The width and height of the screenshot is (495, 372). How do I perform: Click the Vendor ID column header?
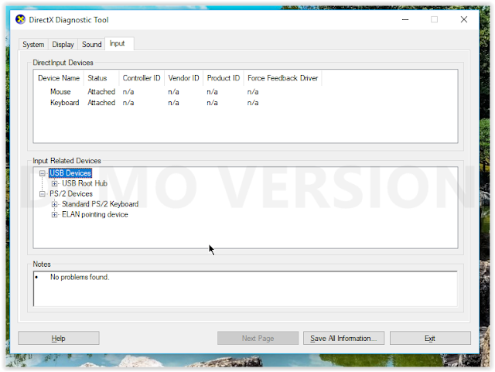pyautogui.click(x=184, y=78)
